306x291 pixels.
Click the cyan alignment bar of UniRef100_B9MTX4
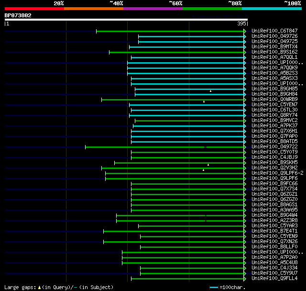(186, 47)
